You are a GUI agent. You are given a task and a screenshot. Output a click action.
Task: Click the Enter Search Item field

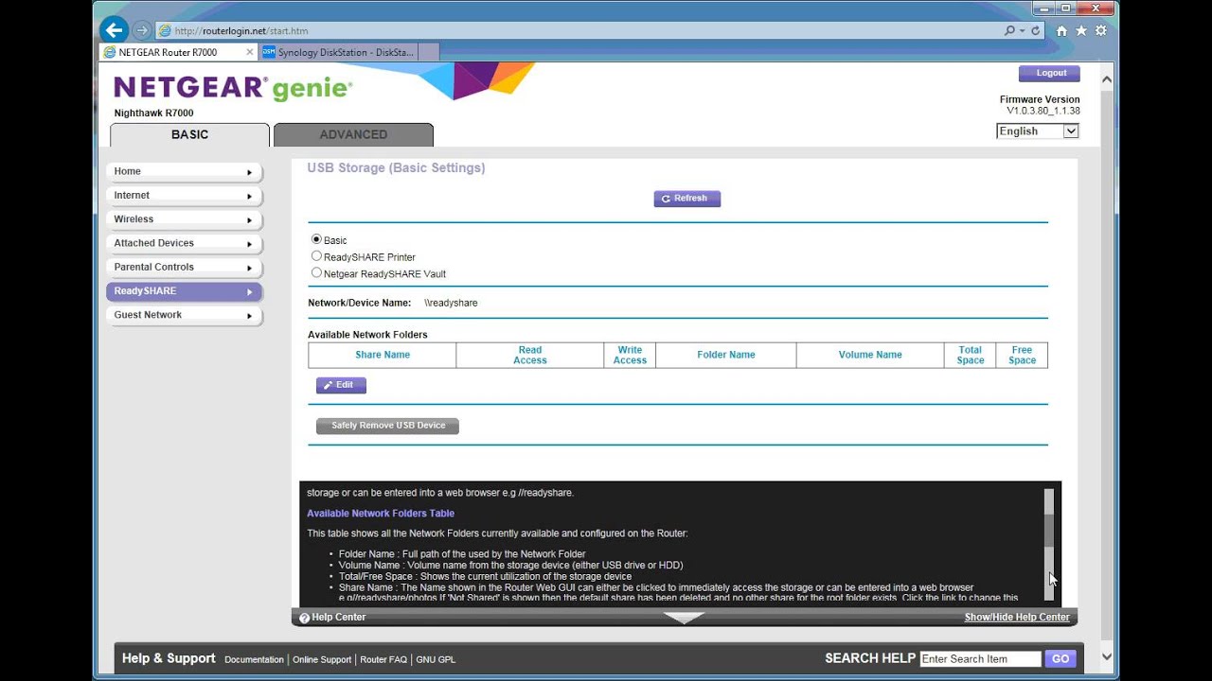(x=980, y=659)
